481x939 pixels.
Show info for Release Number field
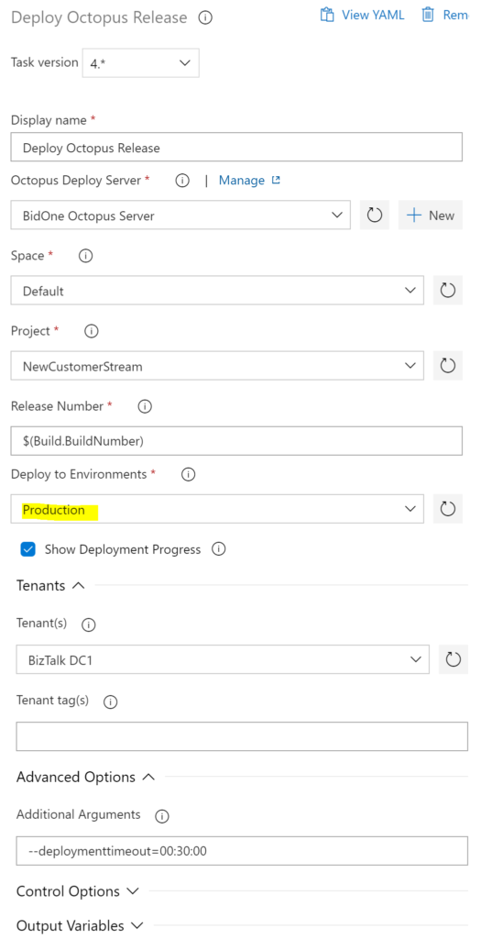pyautogui.click(x=145, y=406)
